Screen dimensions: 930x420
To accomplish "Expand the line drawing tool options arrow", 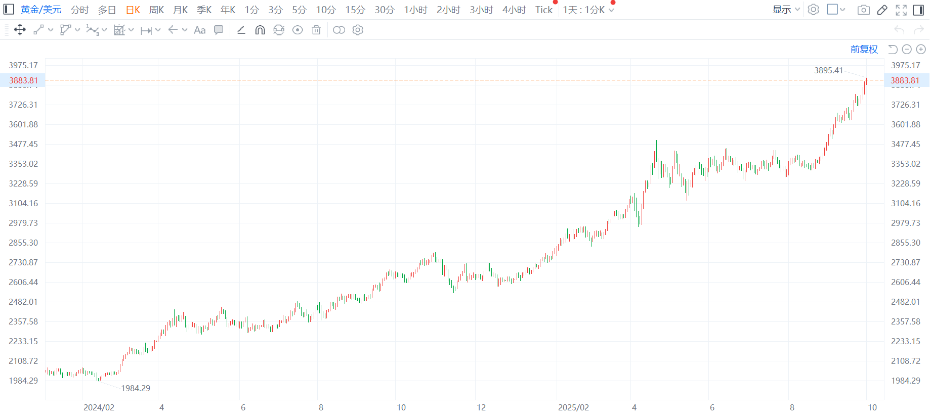I will (x=51, y=30).
